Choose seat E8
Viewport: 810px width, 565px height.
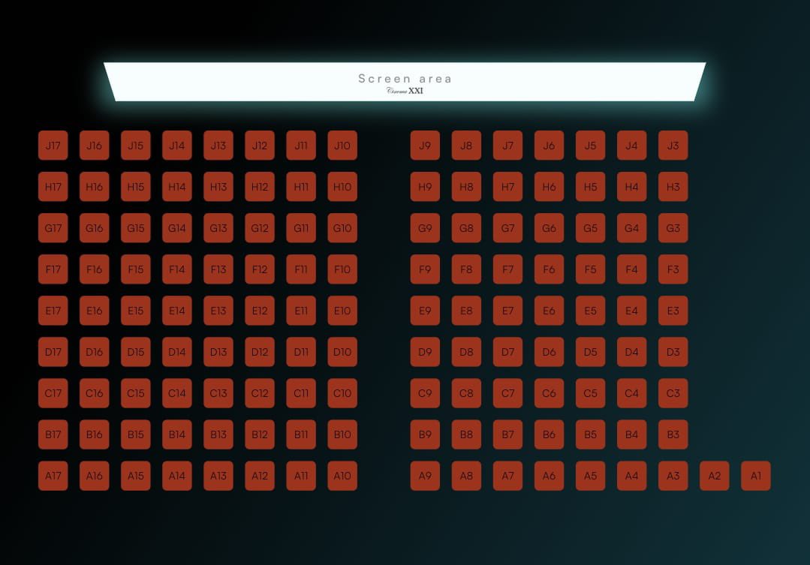coord(466,311)
